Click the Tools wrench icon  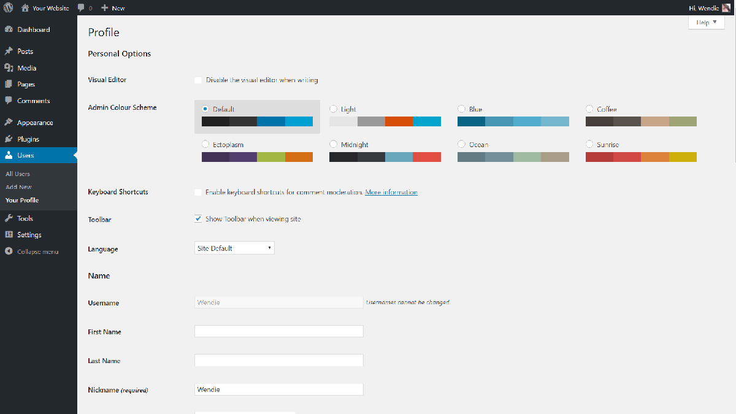pyautogui.click(x=10, y=218)
